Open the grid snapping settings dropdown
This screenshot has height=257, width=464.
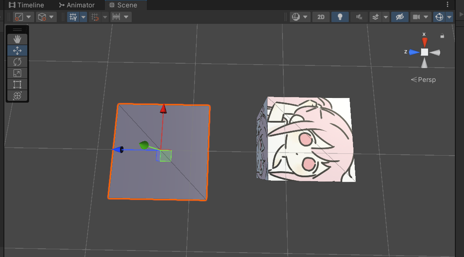105,17
